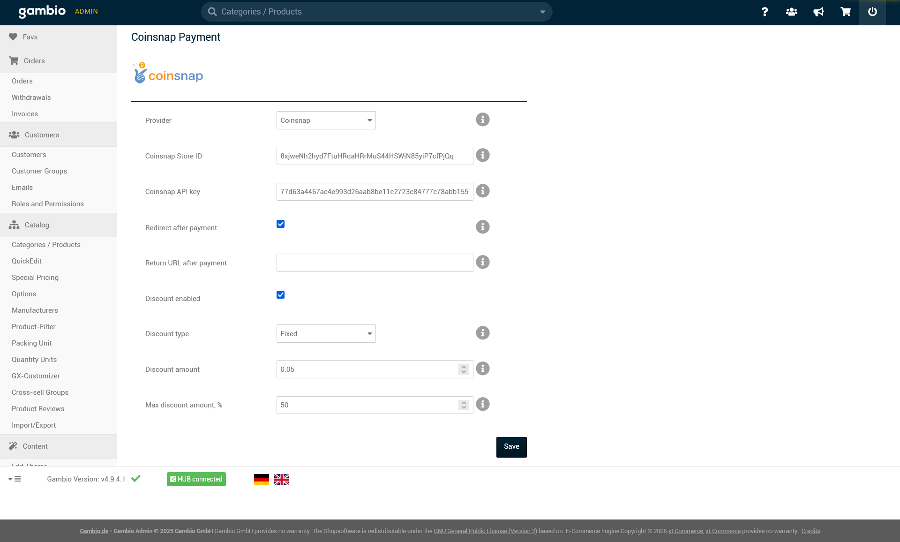
Task: Toggle Redirect after payment checkbox
Action: [x=280, y=224]
